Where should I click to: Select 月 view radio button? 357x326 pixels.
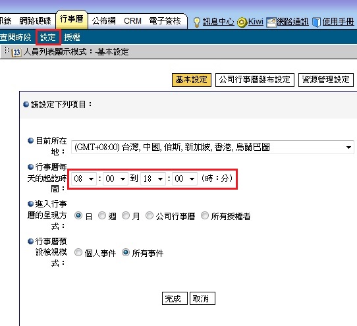click(126, 215)
